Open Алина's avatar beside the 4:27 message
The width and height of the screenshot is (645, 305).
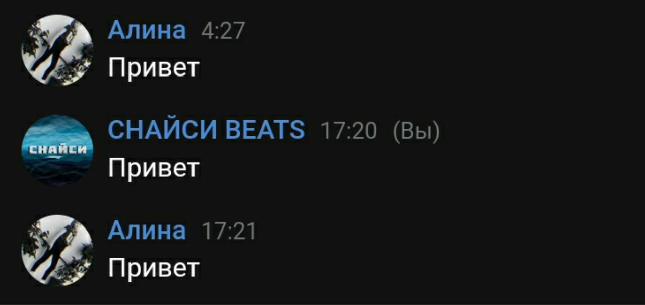[57, 50]
